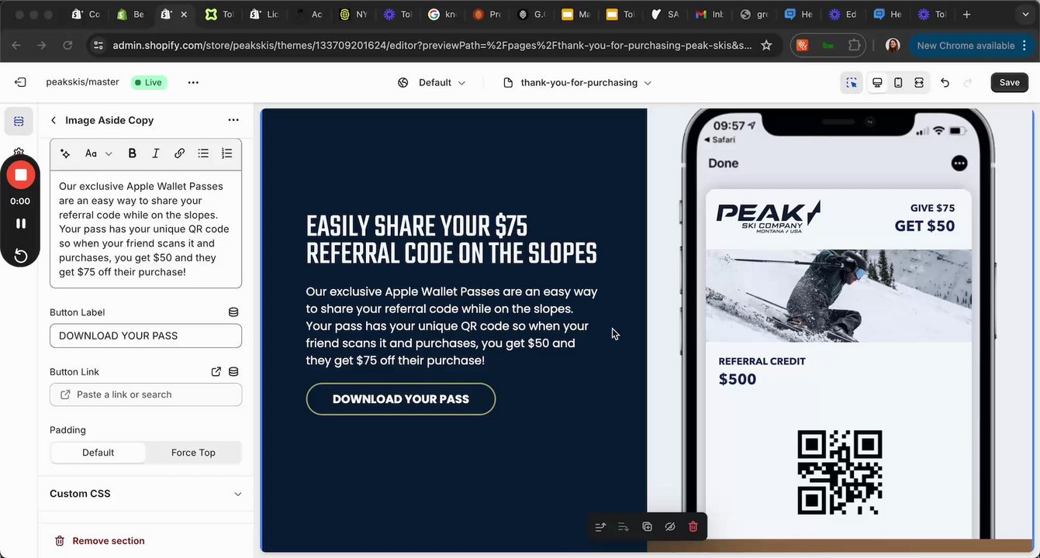Switch to mobile preview icon
This screenshot has height=558, width=1040.
[x=898, y=83]
